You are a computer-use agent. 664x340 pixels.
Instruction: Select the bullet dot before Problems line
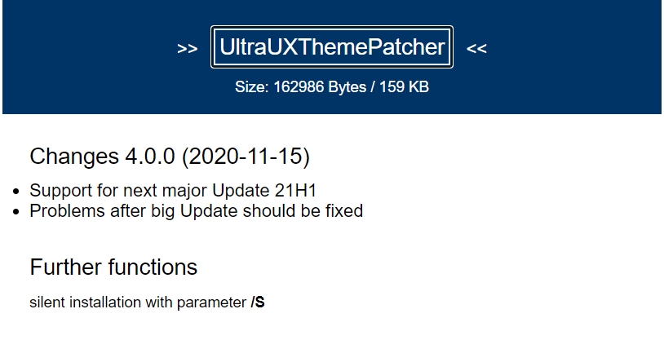coord(16,212)
